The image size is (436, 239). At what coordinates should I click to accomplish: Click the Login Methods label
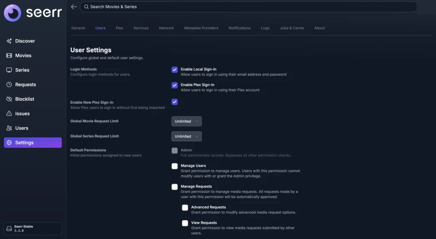83,69
